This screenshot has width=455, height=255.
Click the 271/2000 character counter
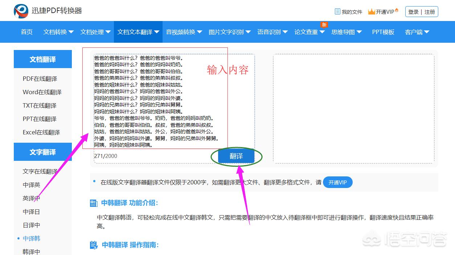tap(106, 156)
